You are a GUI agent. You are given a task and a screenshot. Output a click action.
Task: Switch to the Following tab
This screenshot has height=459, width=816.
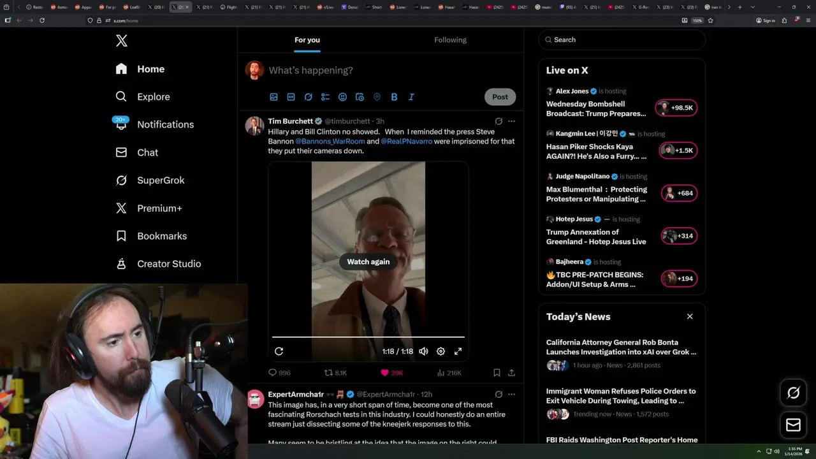click(x=450, y=40)
